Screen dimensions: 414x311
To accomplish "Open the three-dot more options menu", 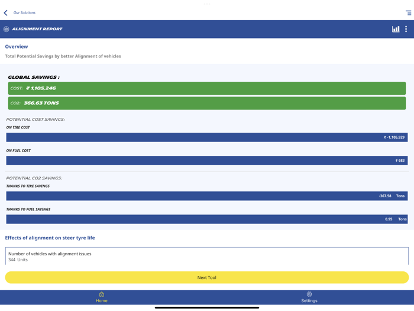I will coord(406,29).
